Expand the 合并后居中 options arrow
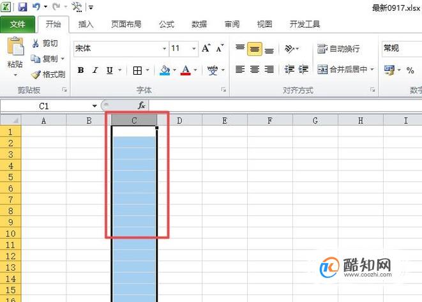This screenshot has height=302, width=422. click(372, 70)
